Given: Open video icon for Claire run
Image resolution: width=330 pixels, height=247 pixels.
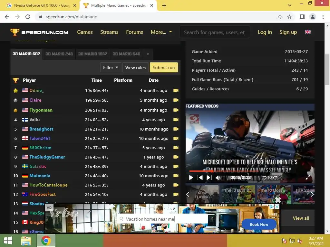Looking at the screenshot, I should pyautogui.click(x=176, y=100).
